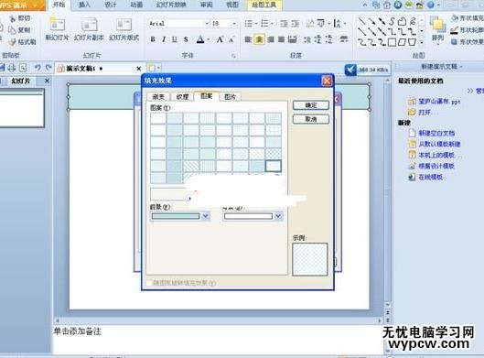The image size is (484, 358).
Task: Click the decrease indent icon
Action: point(284,24)
